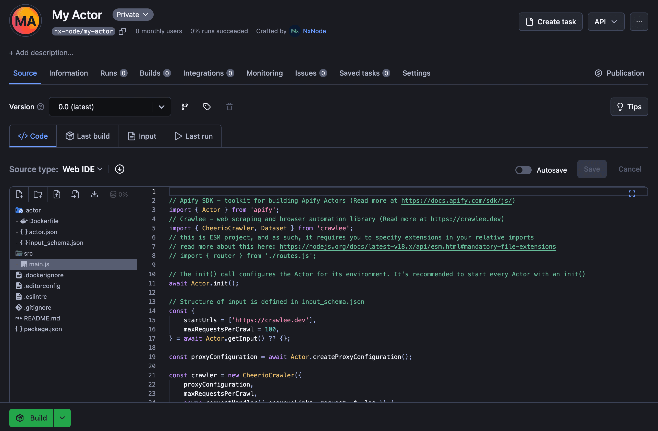
Task: Create a new file in the file tree
Action: click(x=19, y=194)
